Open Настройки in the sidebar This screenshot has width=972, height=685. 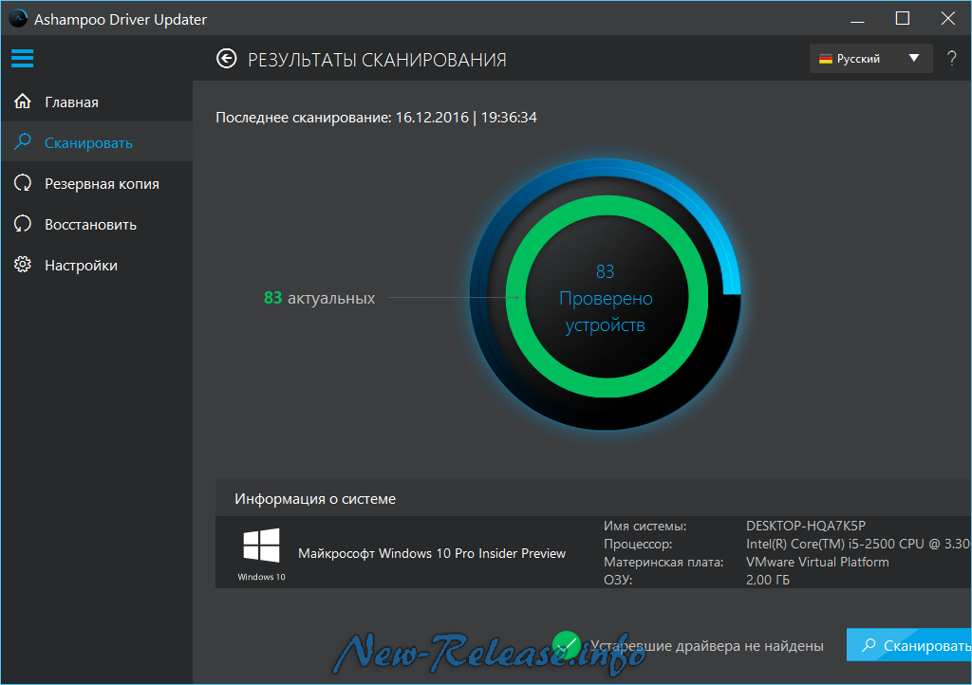97,265
